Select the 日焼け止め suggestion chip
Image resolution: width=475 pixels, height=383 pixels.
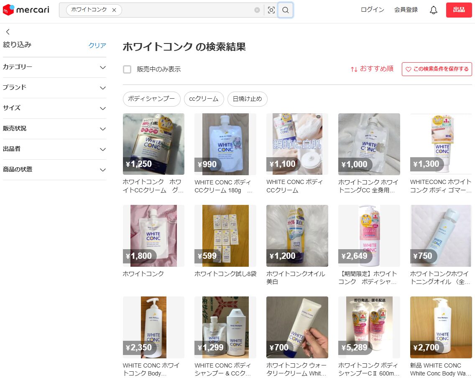point(247,99)
